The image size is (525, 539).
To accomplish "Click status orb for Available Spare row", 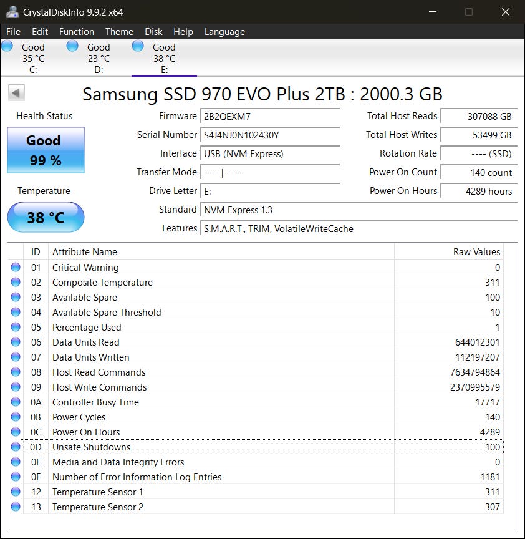I will (16, 297).
